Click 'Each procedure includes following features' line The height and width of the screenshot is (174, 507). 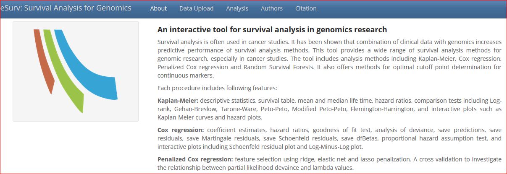coord(217,88)
